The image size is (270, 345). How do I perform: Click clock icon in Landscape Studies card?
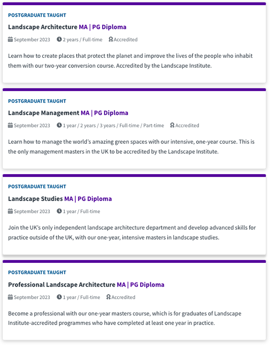[x=59, y=211]
